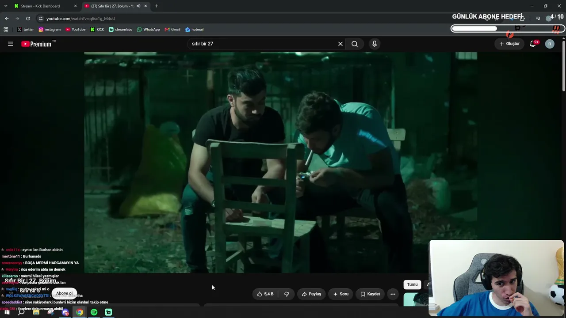View site information icon in address bar
566x318 pixels.
(41, 19)
